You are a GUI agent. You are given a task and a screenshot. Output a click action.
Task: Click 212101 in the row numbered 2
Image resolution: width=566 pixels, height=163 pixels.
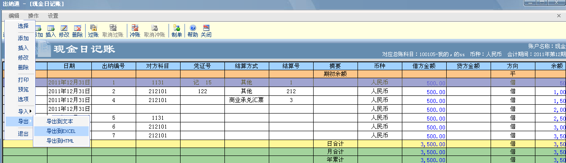click(x=158, y=91)
